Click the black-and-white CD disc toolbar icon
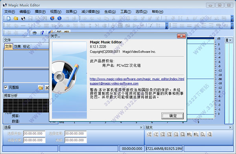Image resolution: width=236 pixels, height=154 pixels. click(x=23, y=18)
